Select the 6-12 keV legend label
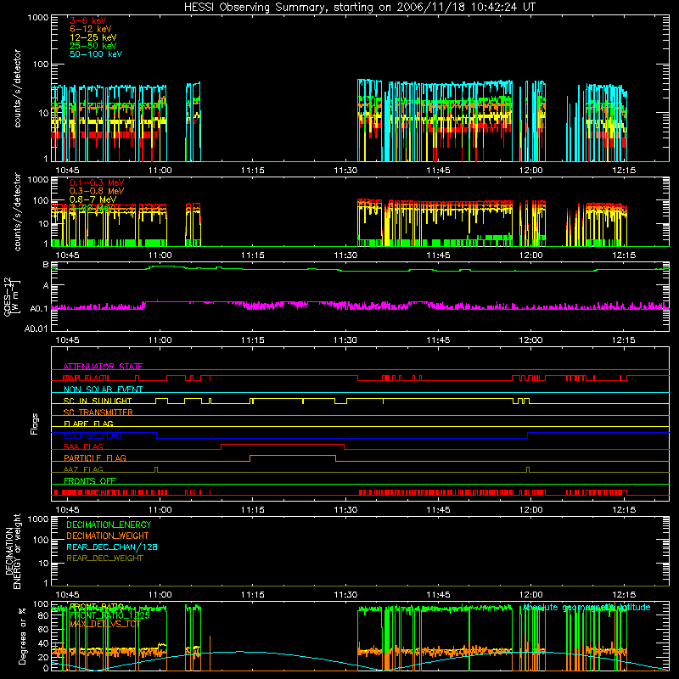This screenshot has width=679, height=679. point(91,29)
